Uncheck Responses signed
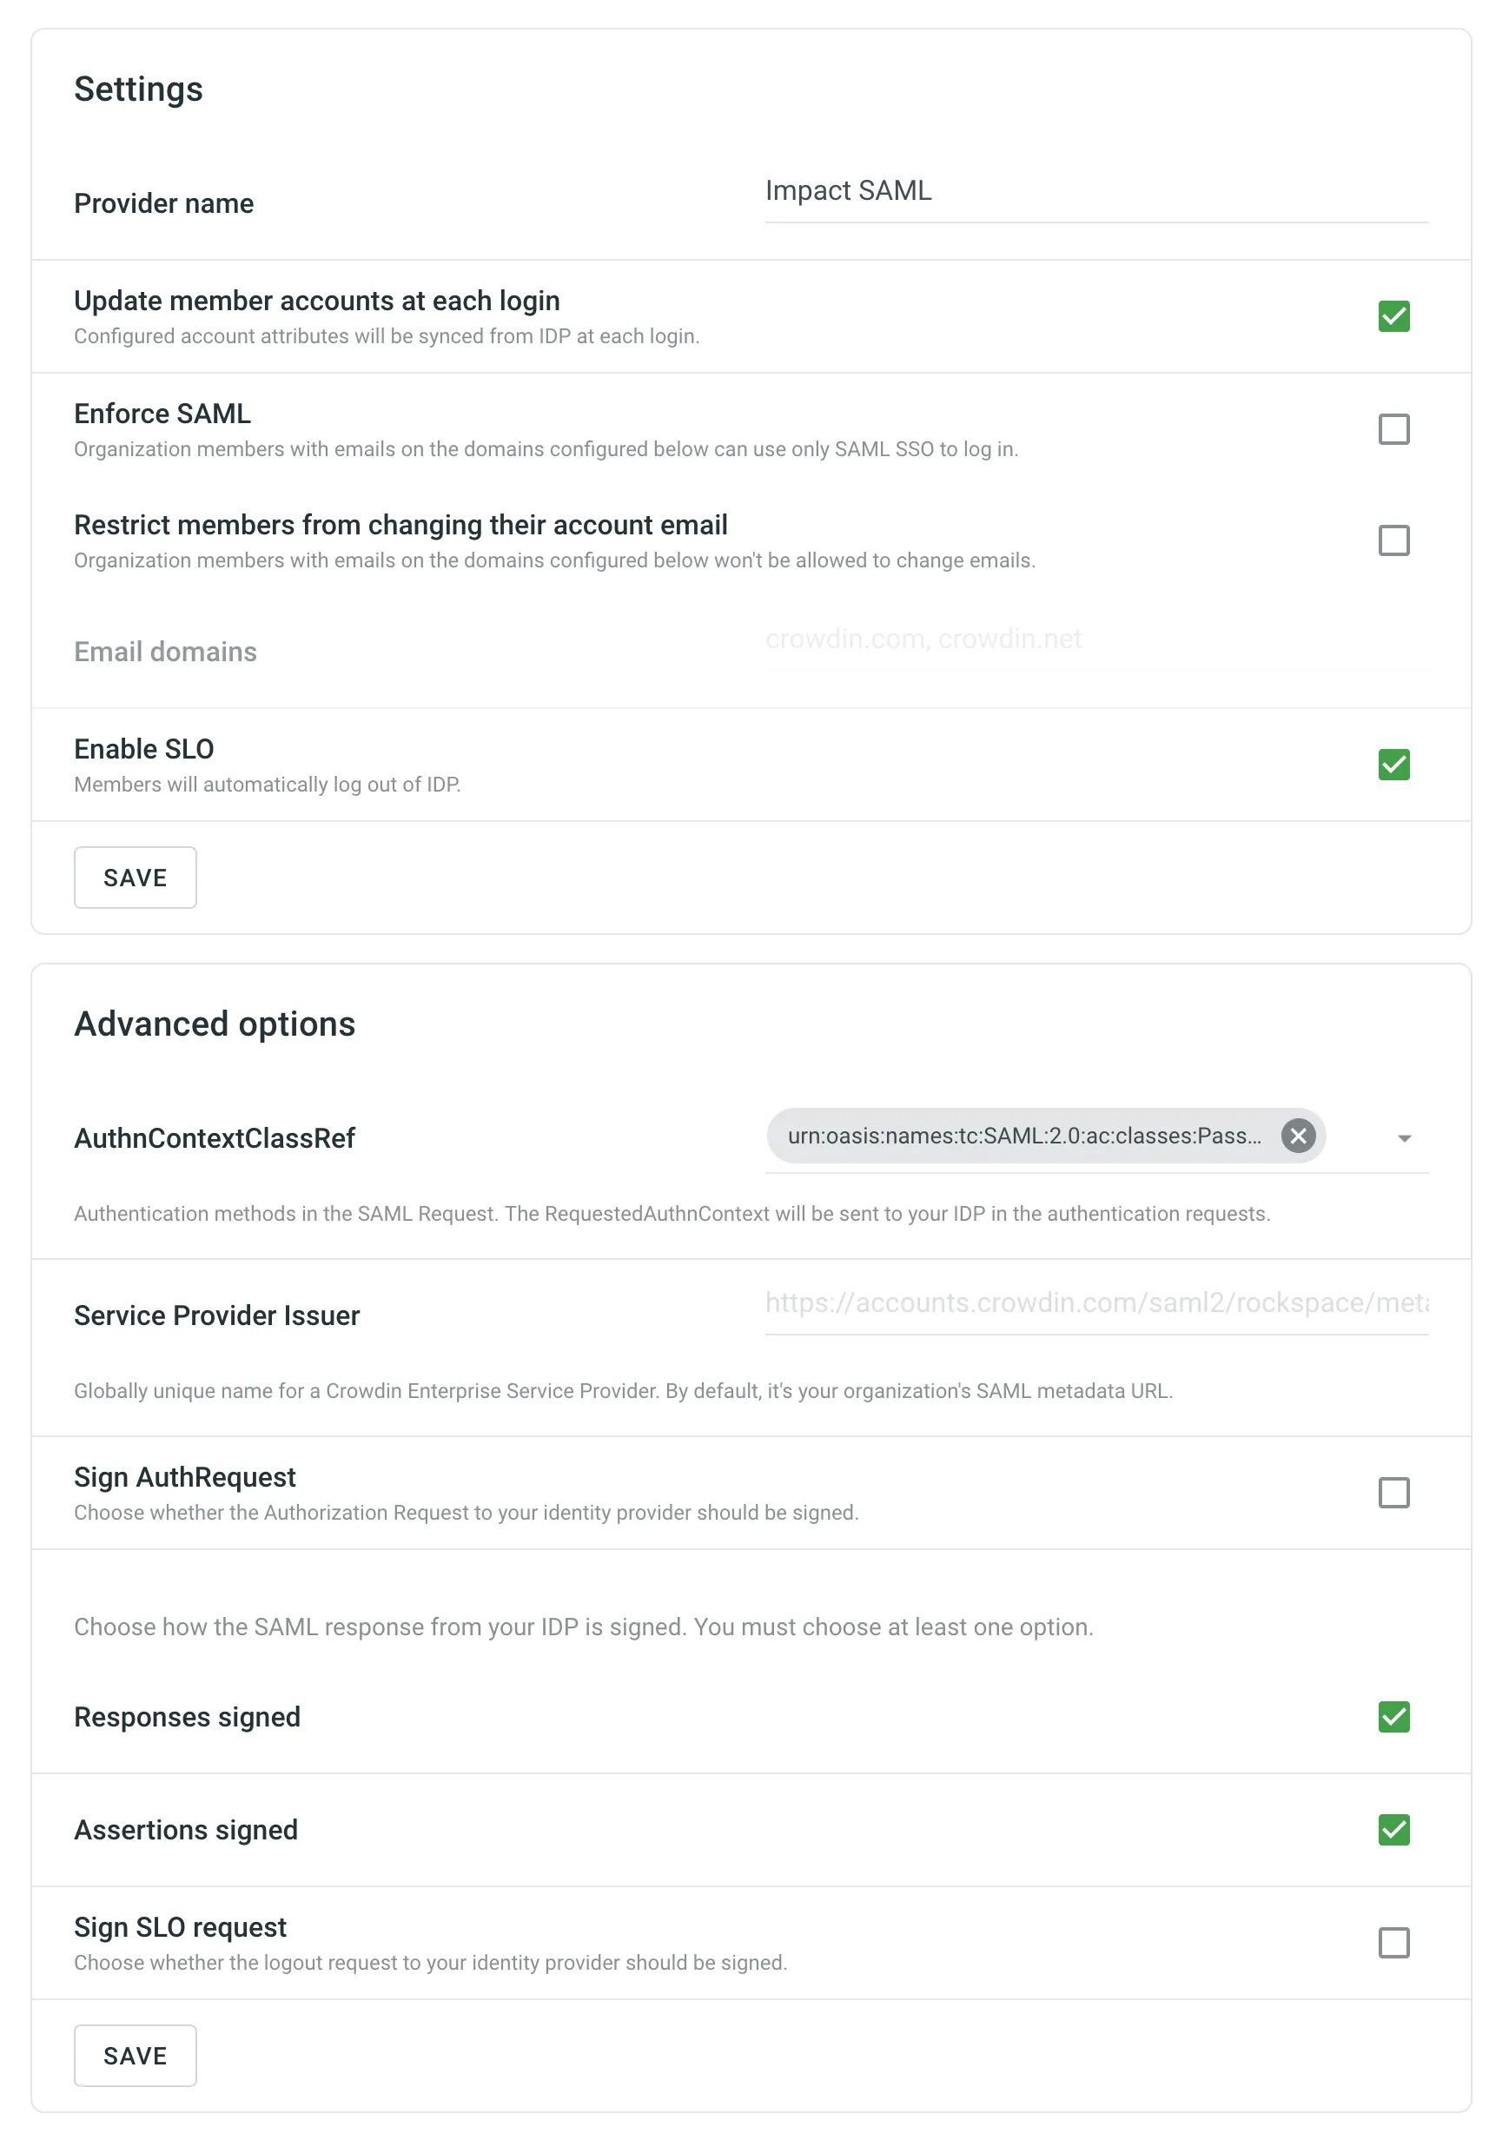This screenshot has height=2147, width=1509. point(1394,1715)
